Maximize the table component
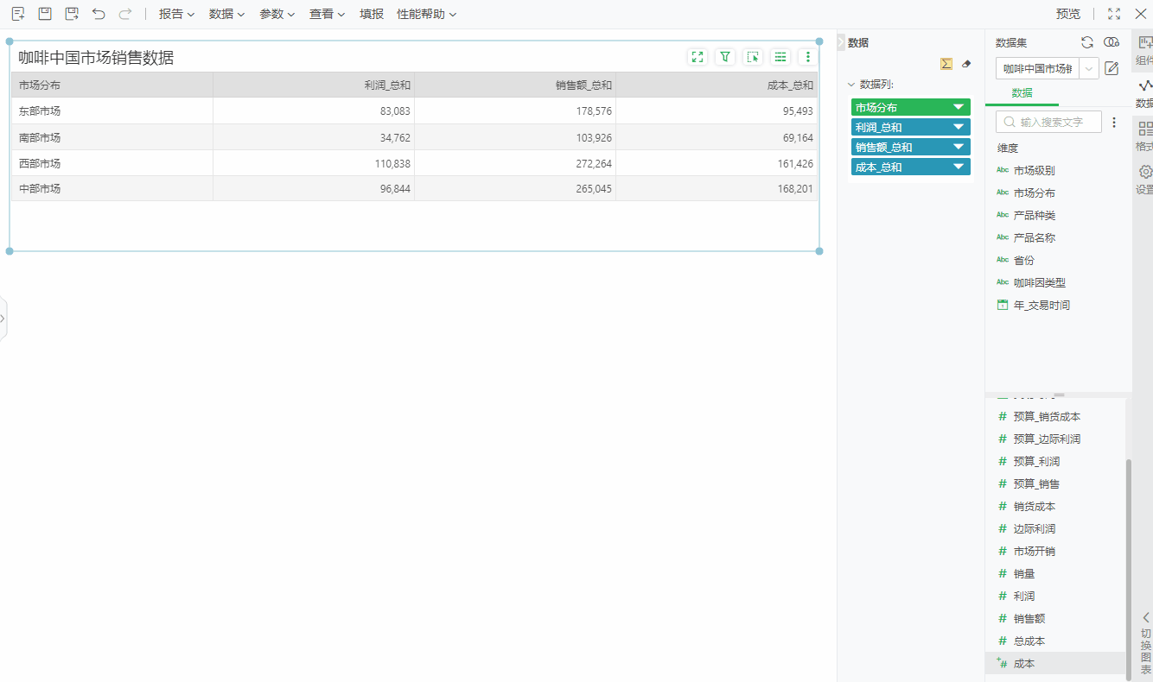The height and width of the screenshot is (682, 1153). coord(698,57)
